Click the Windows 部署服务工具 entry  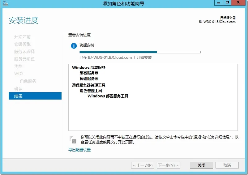[x=108, y=96]
